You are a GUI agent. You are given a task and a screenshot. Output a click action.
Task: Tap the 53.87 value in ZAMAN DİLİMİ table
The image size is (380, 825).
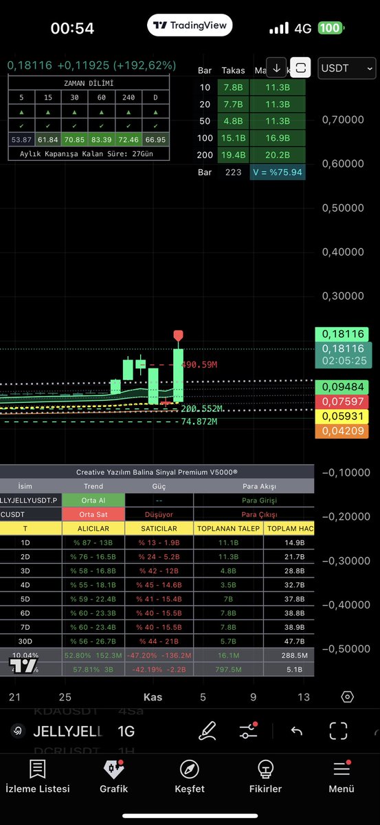(21, 140)
